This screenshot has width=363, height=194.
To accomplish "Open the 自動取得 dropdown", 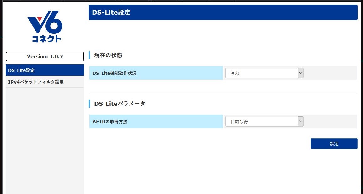I will pos(264,121).
